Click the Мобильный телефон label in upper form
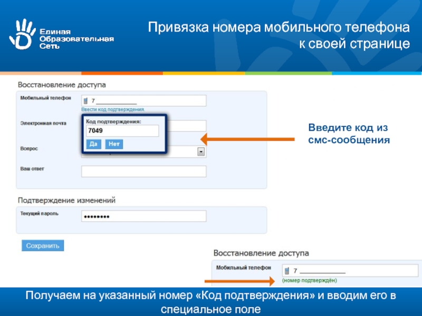 click(46, 98)
